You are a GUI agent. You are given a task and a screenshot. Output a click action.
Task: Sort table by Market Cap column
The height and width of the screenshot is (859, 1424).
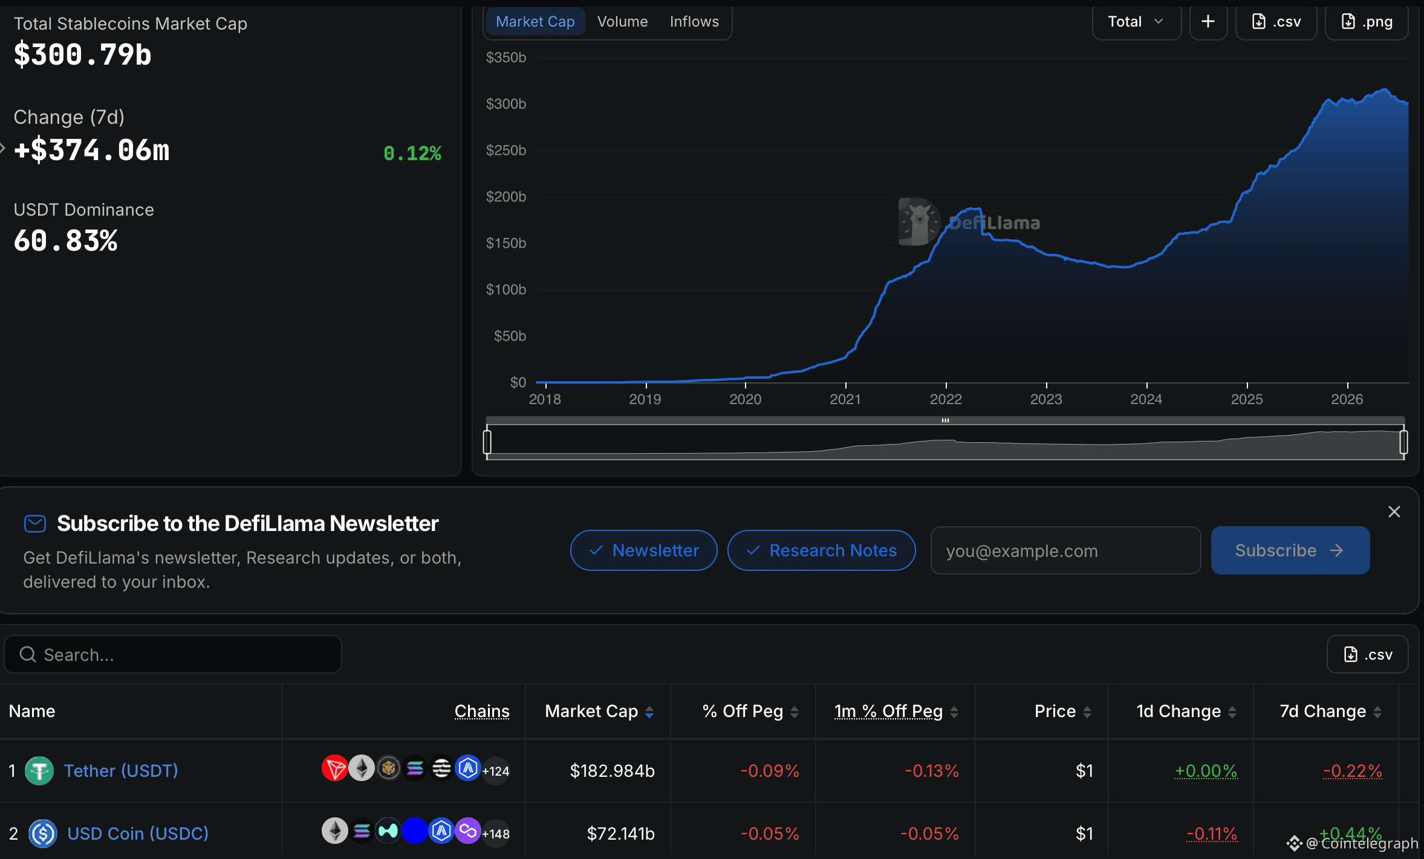click(x=599, y=712)
